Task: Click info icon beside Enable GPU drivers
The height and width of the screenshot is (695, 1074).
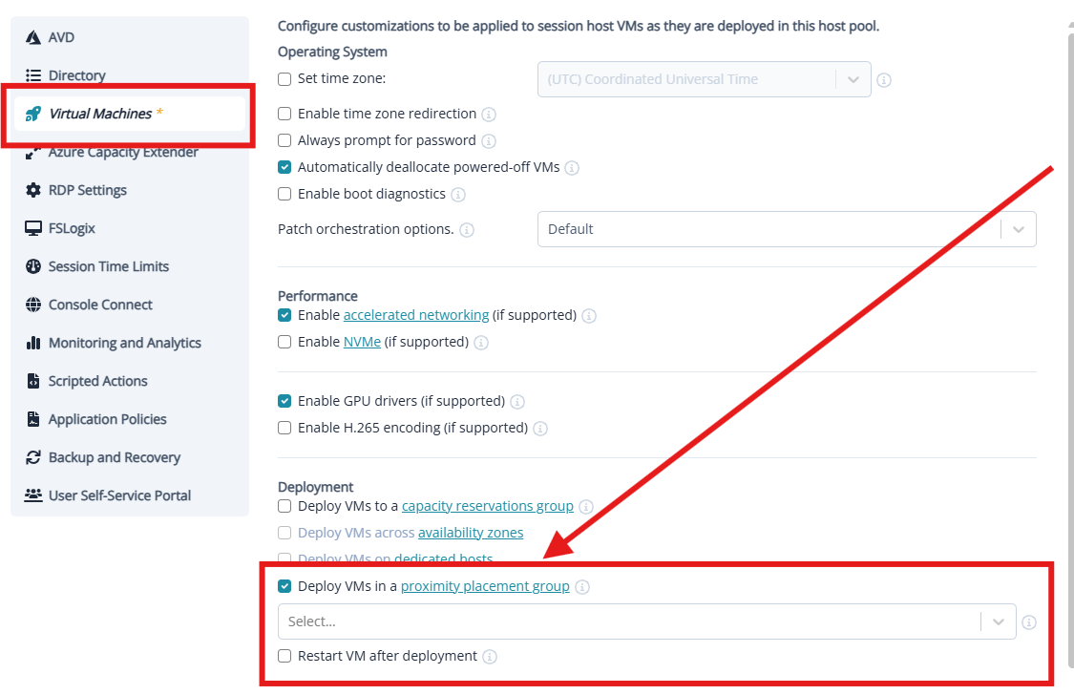Action: [517, 402]
